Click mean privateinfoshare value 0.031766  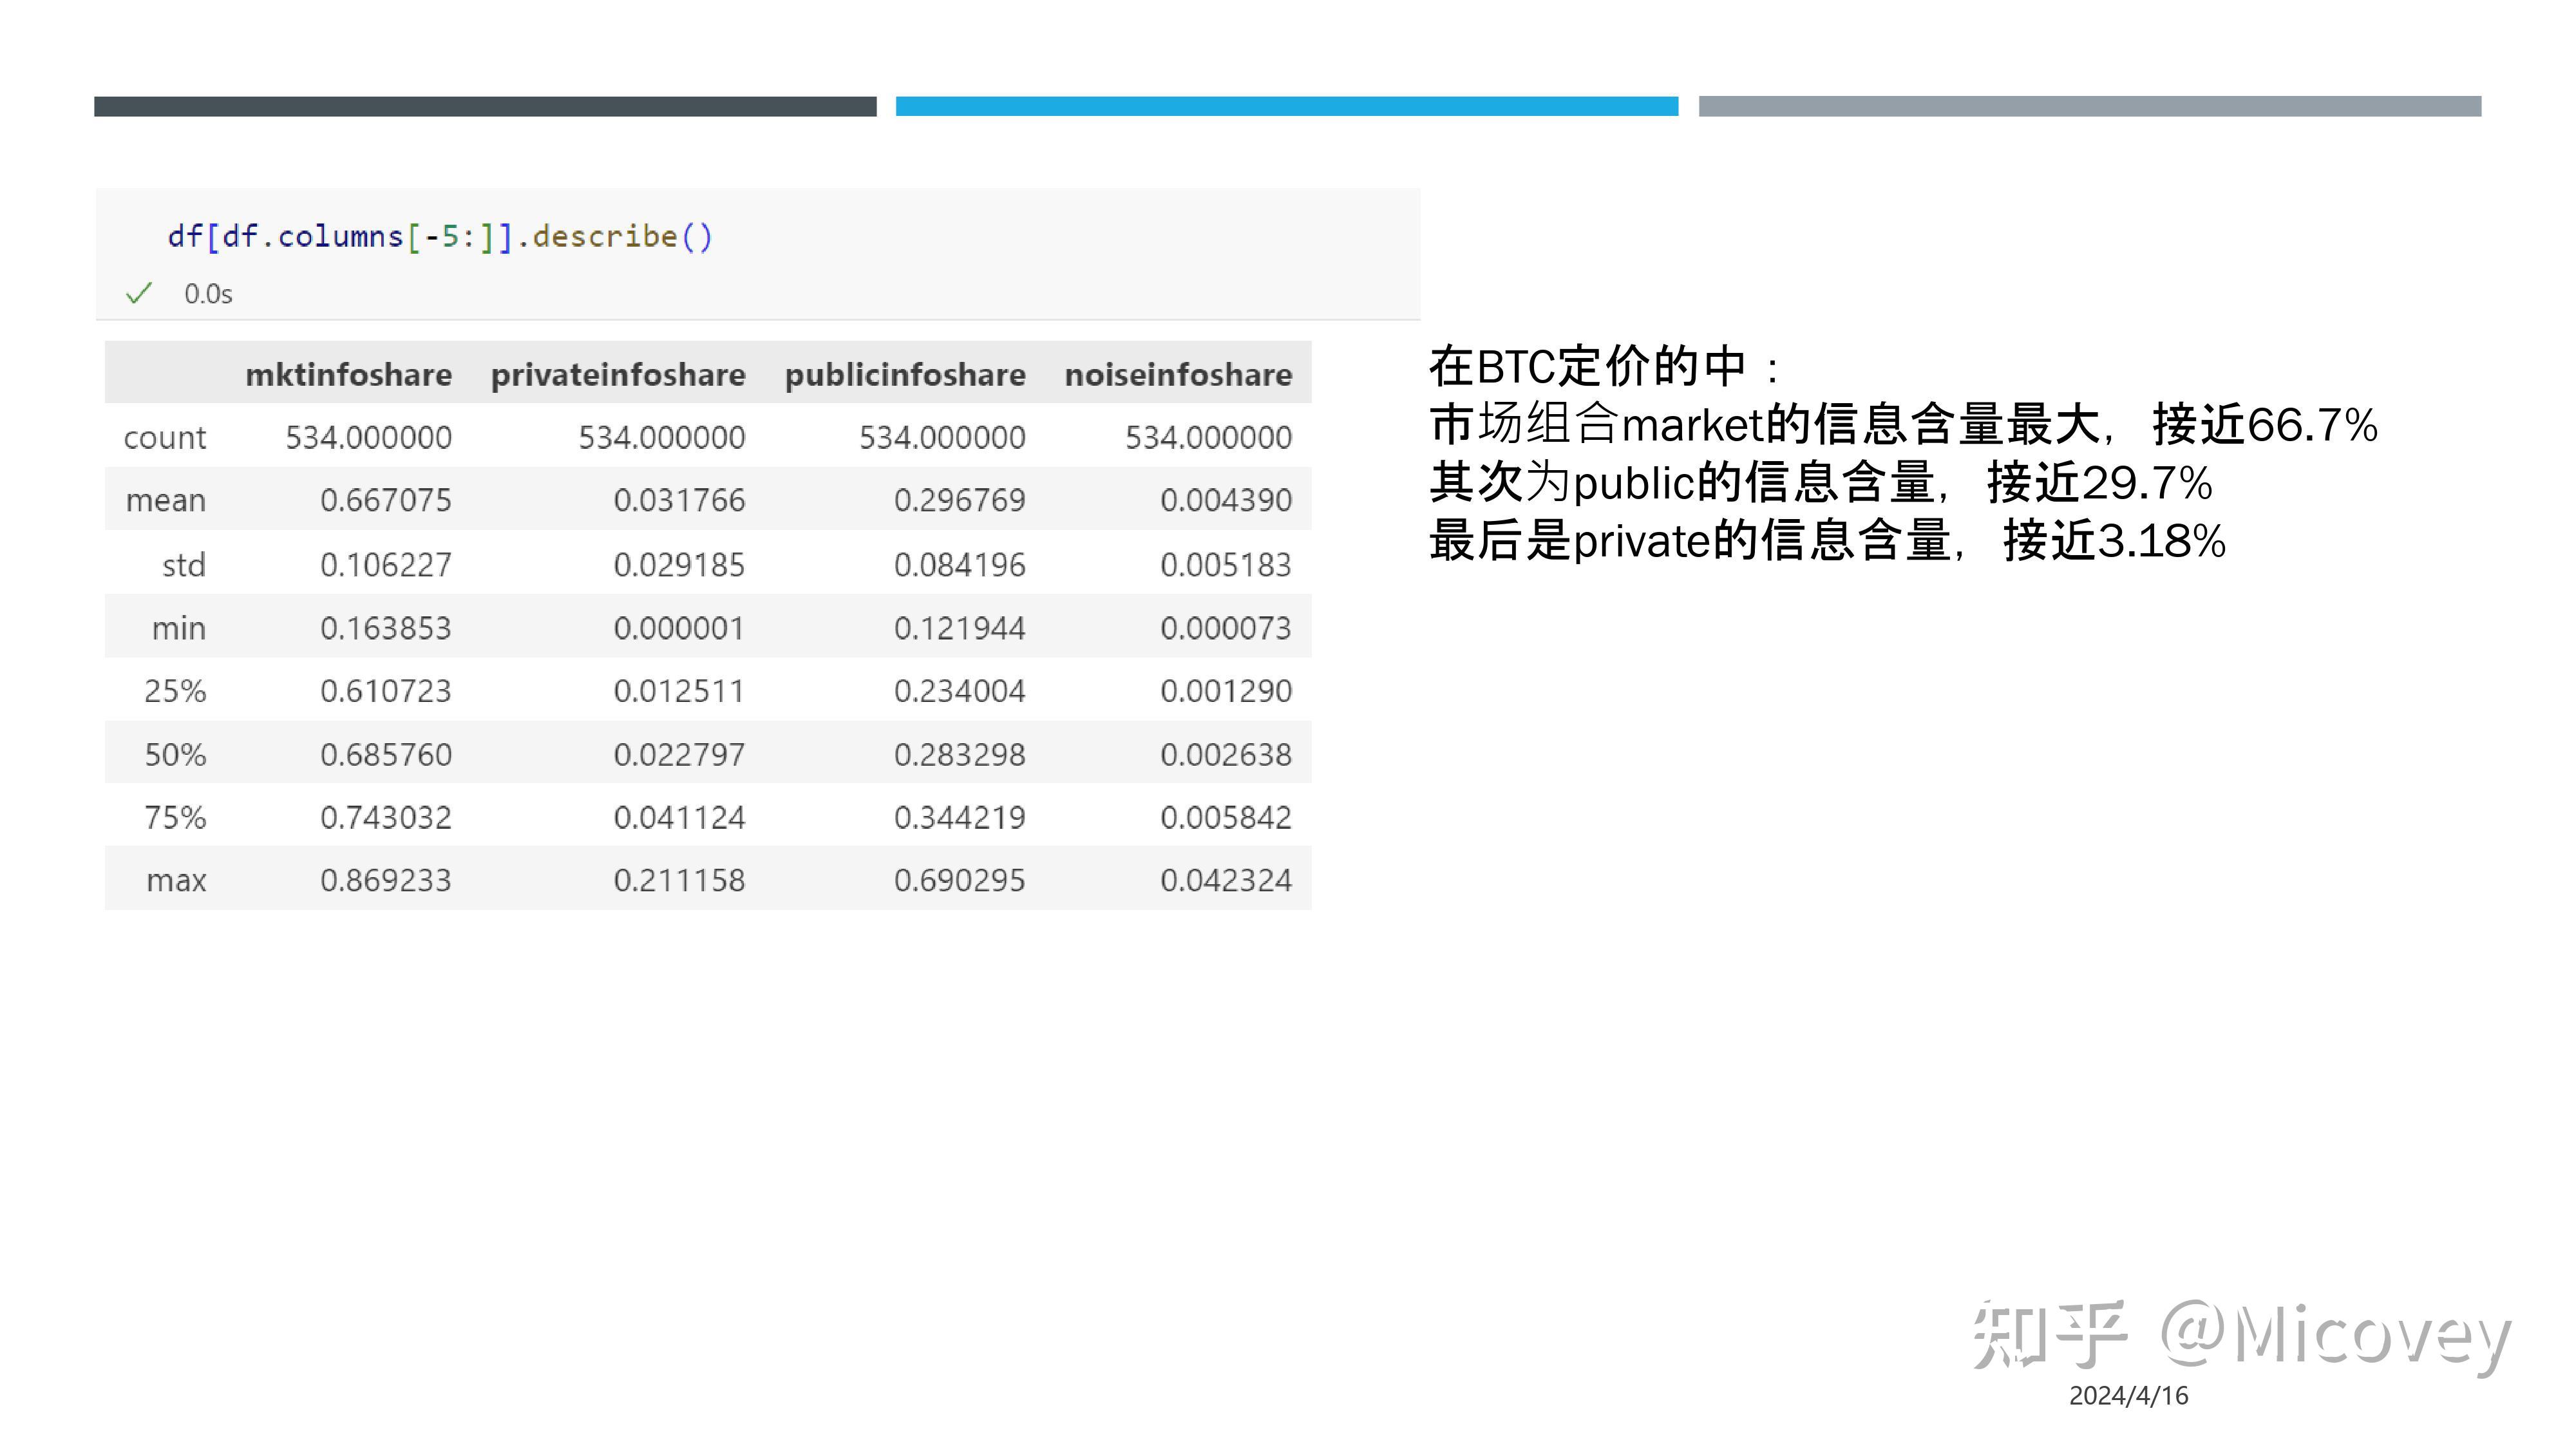[679, 500]
